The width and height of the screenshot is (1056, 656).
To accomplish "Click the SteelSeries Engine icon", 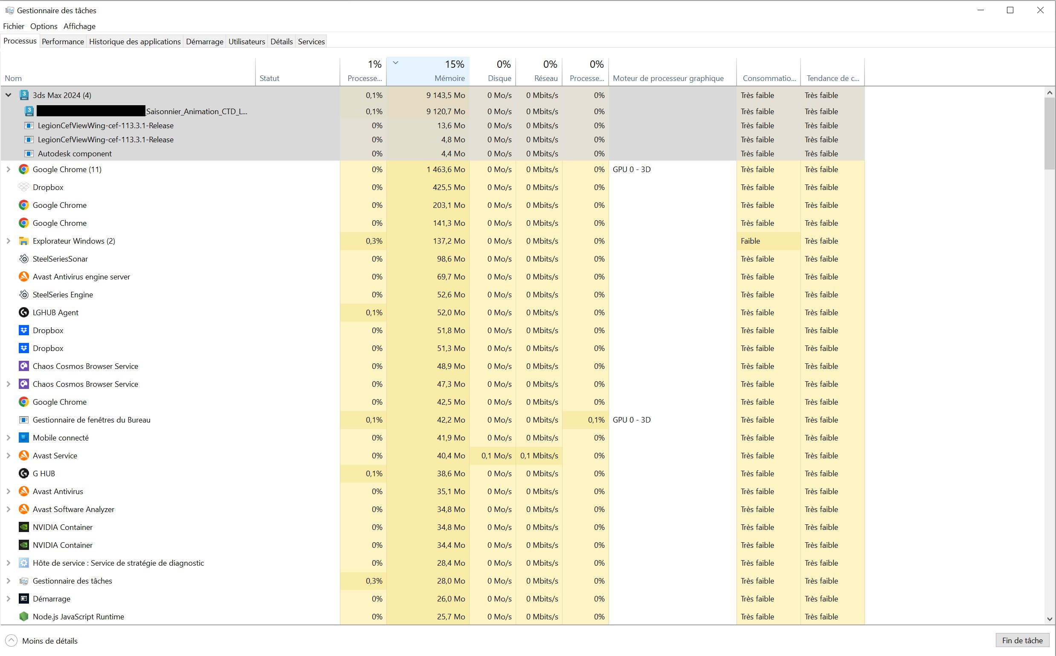I will [x=24, y=295].
